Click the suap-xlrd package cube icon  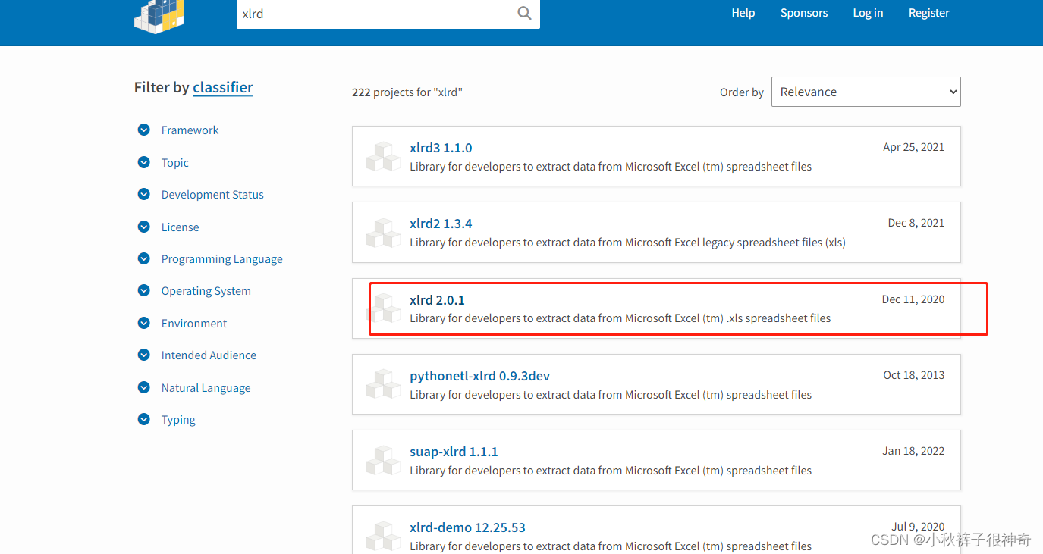click(x=383, y=460)
